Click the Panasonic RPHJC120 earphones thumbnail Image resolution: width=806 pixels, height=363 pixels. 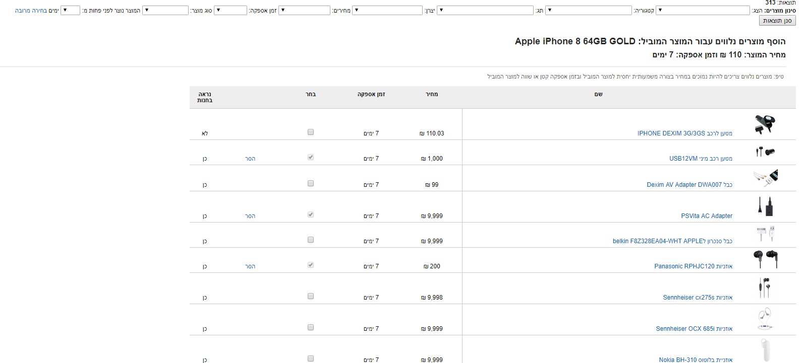click(765, 259)
